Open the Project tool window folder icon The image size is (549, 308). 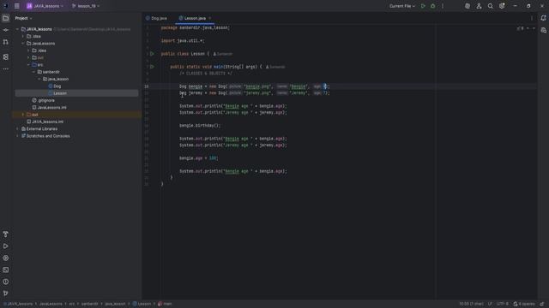click(6, 18)
